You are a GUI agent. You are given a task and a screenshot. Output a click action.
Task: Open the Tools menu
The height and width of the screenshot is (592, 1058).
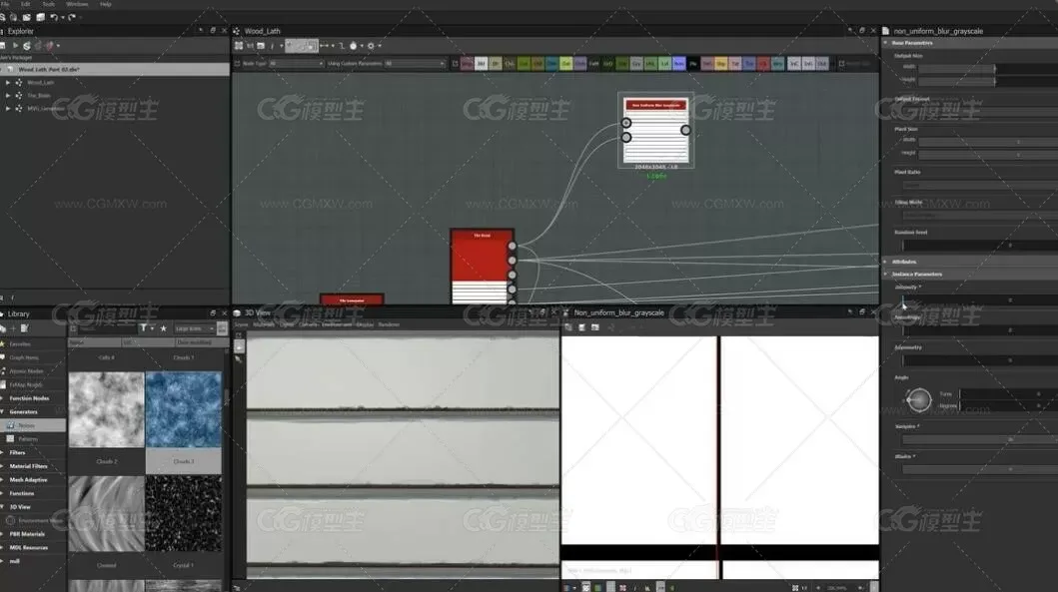point(49,4)
